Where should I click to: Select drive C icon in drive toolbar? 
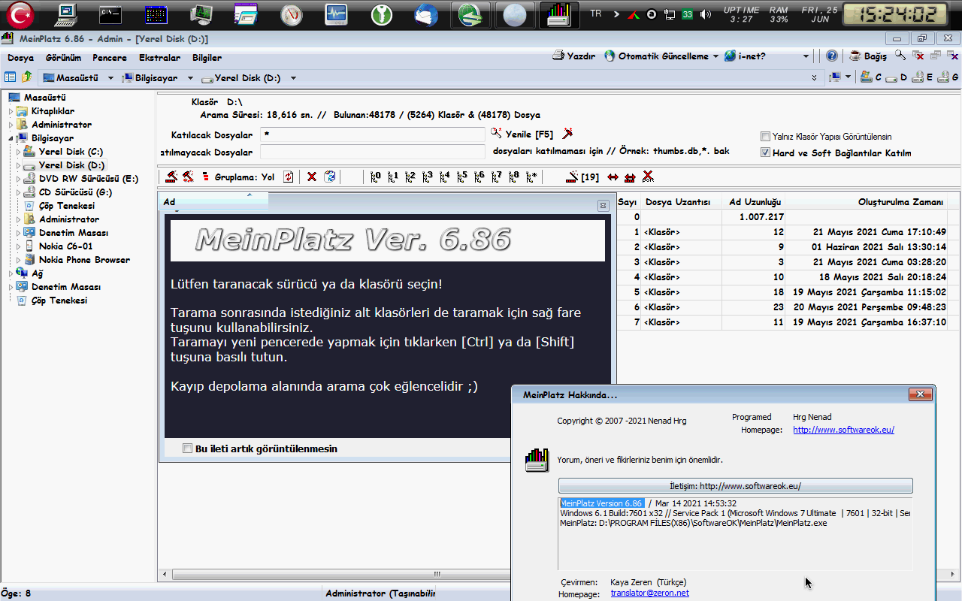(x=867, y=77)
